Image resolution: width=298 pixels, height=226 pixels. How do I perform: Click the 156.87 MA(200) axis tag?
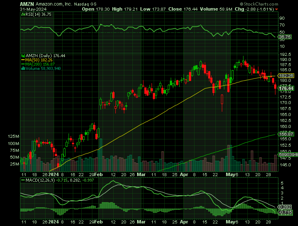tap(286, 134)
